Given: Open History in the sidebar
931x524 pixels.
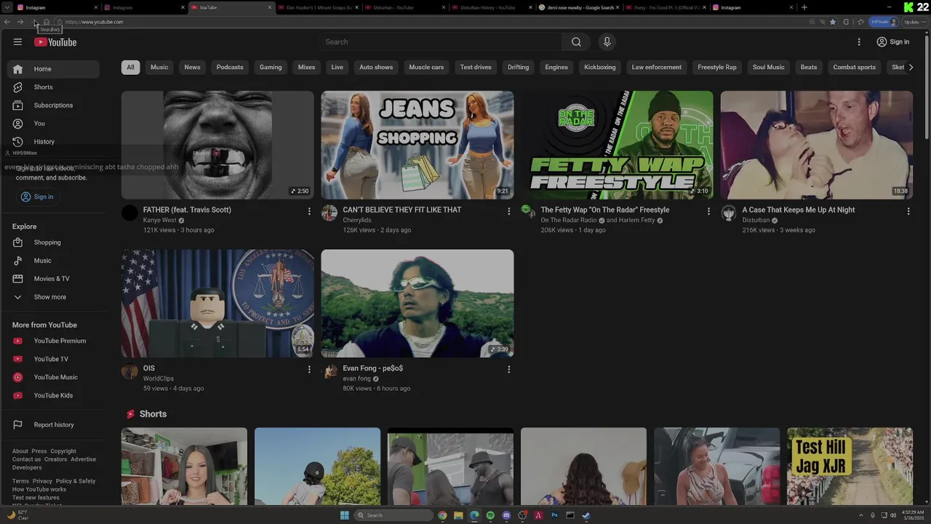Looking at the screenshot, I should coord(53,142).
